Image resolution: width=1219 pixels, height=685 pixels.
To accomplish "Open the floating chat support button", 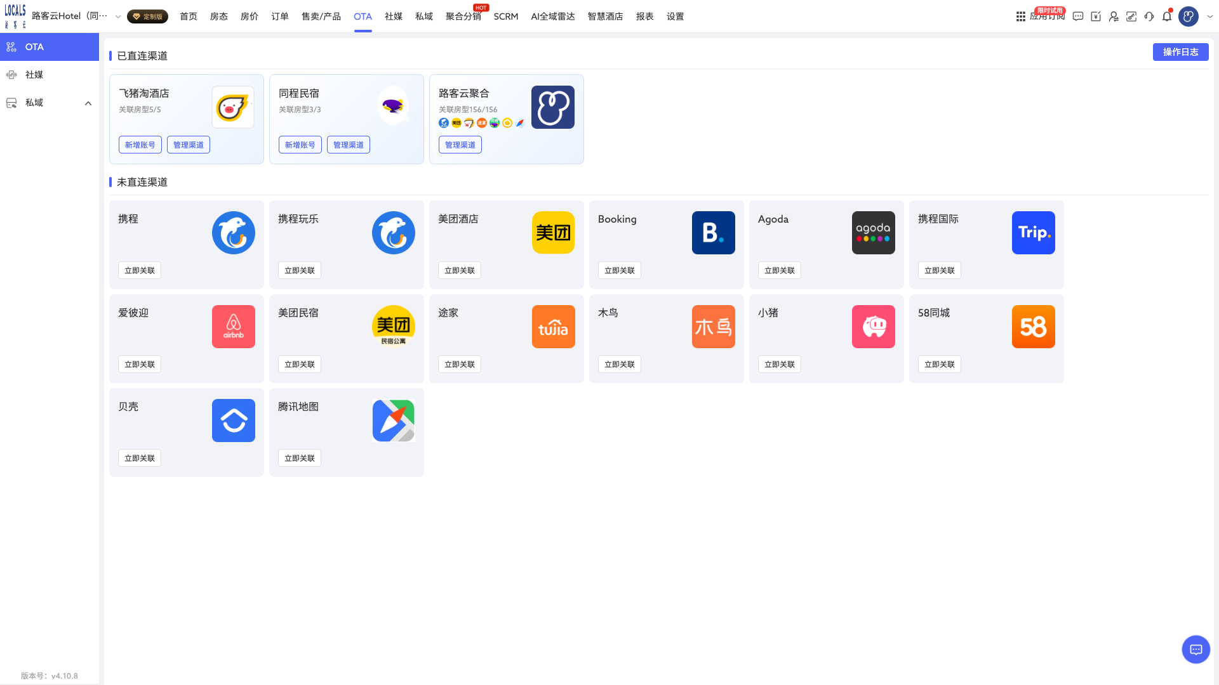I will pyautogui.click(x=1196, y=649).
